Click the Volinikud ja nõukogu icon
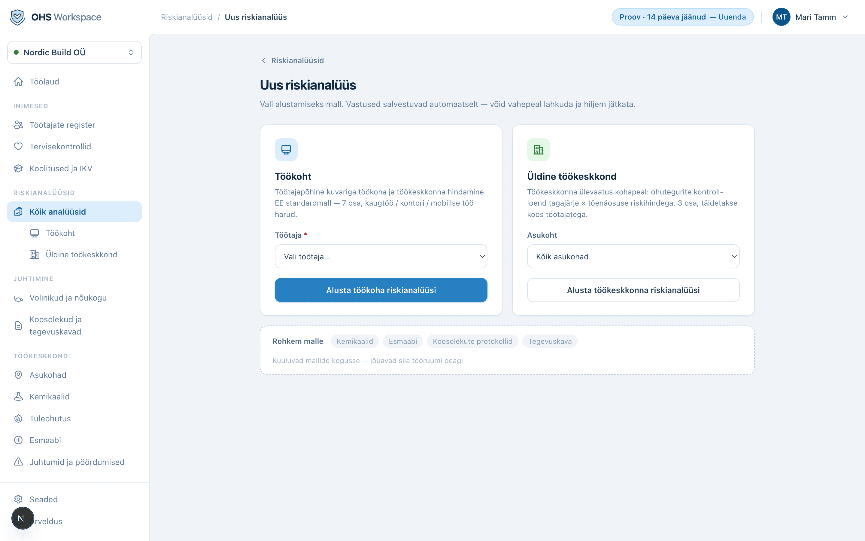Image resolution: width=865 pixels, height=541 pixels. coord(18,298)
